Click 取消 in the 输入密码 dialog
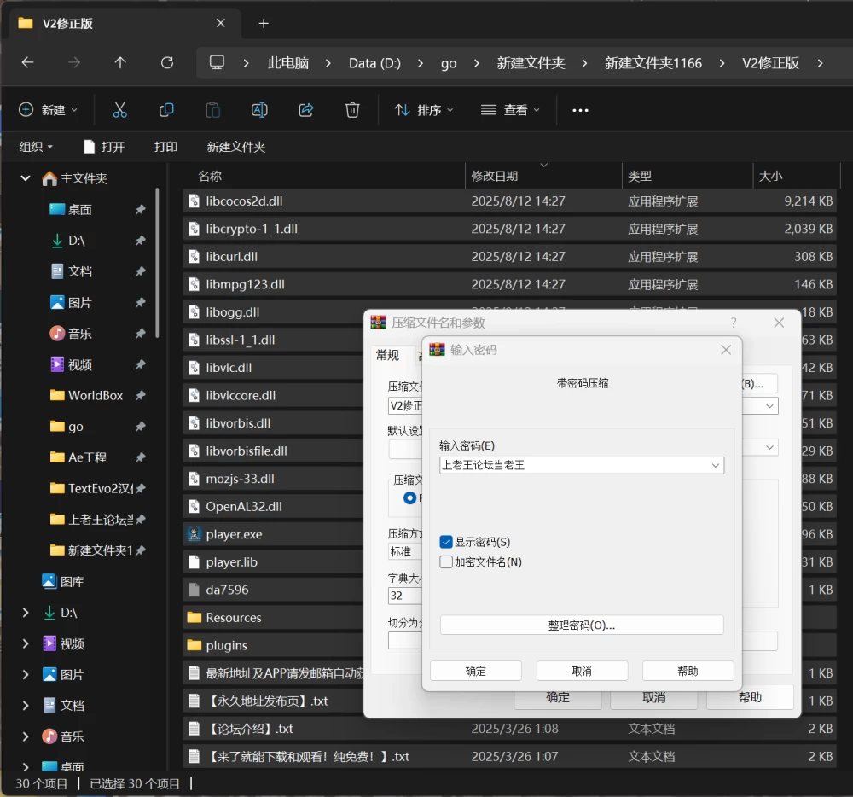The height and width of the screenshot is (797, 853). point(582,671)
